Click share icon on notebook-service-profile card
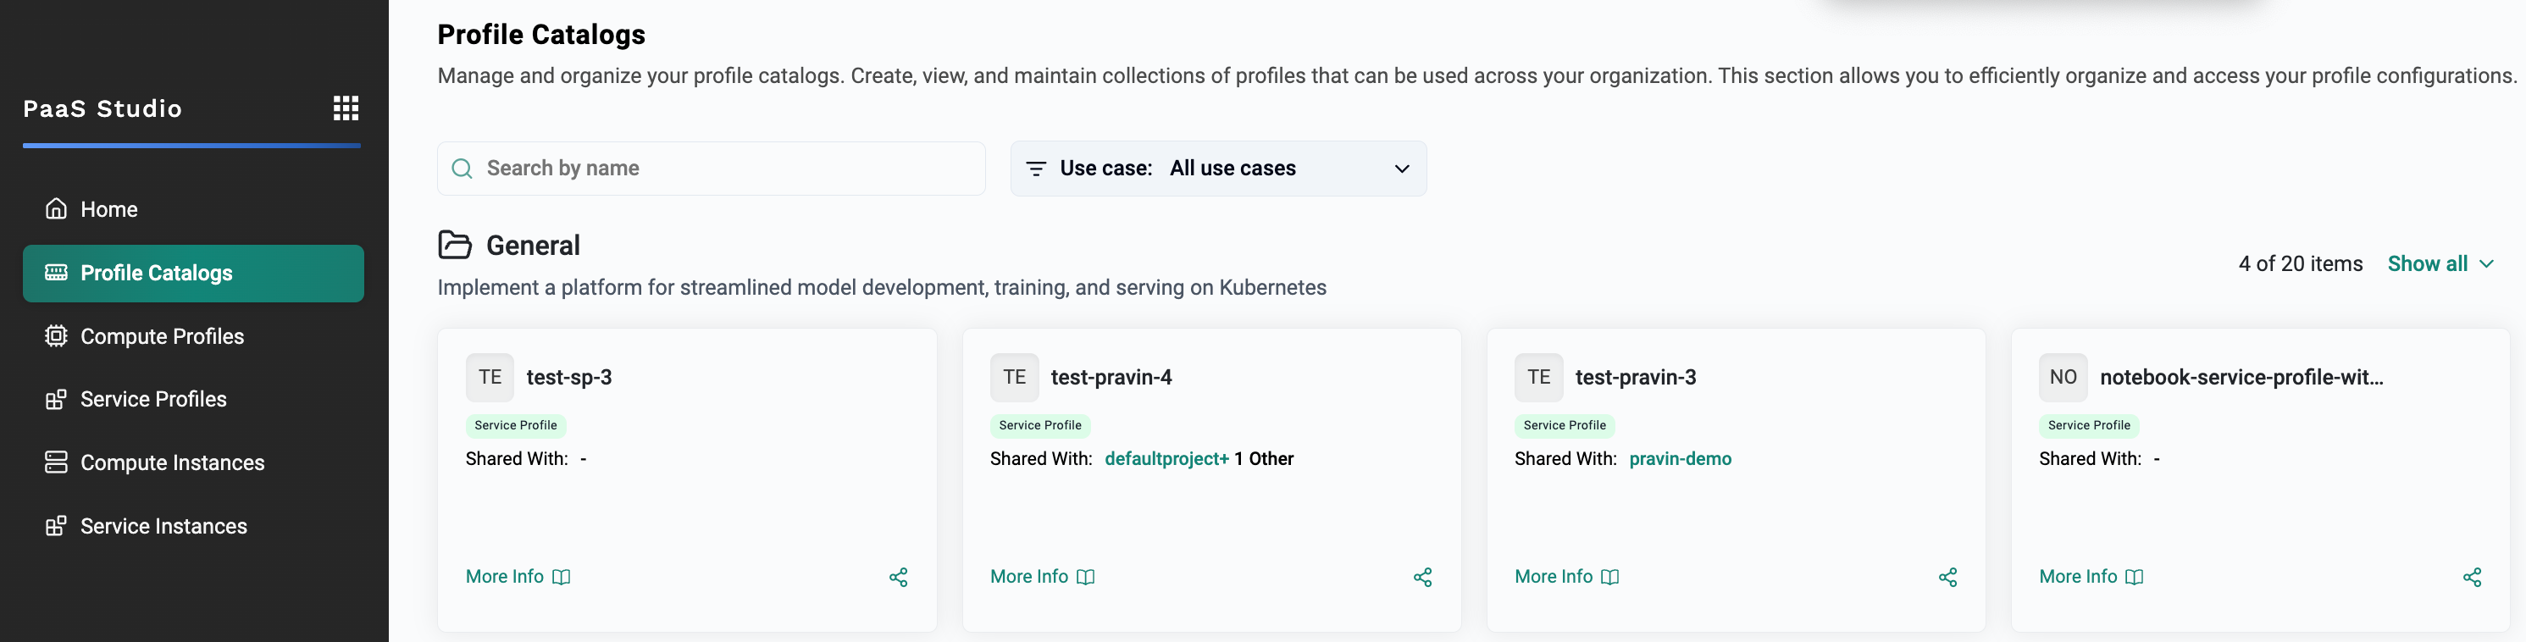The width and height of the screenshot is (2526, 642). coord(2471,578)
